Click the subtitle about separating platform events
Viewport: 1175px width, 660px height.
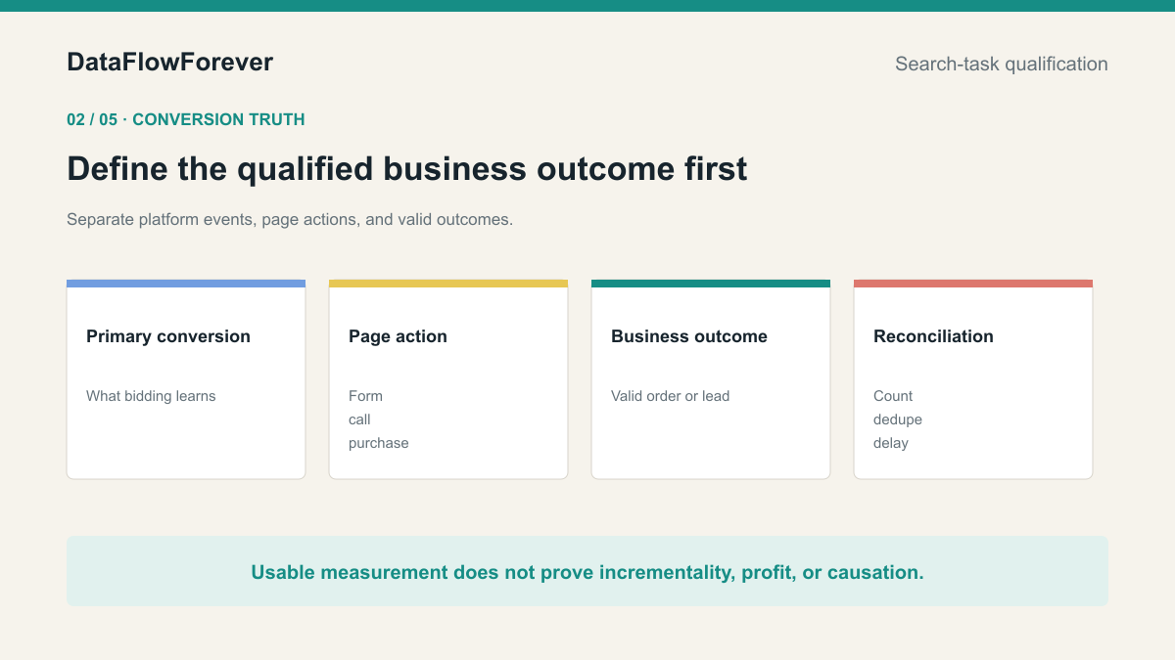point(290,219)
